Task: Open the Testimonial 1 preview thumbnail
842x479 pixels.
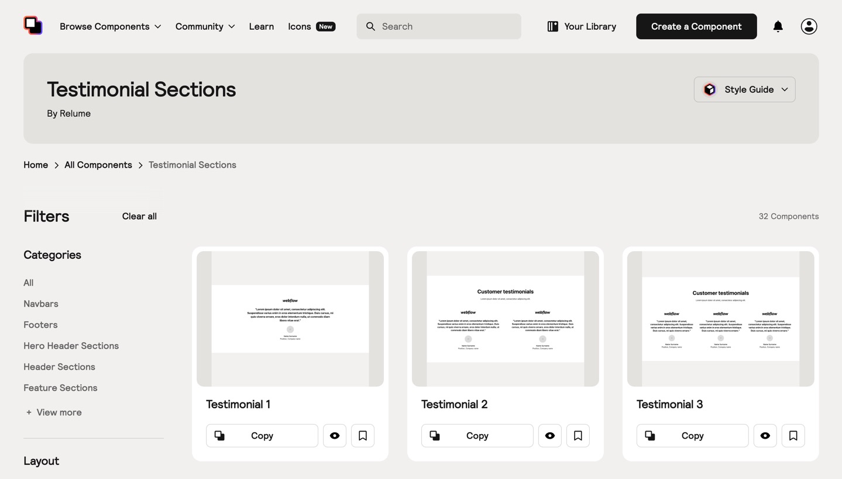Action: (290, 319)
